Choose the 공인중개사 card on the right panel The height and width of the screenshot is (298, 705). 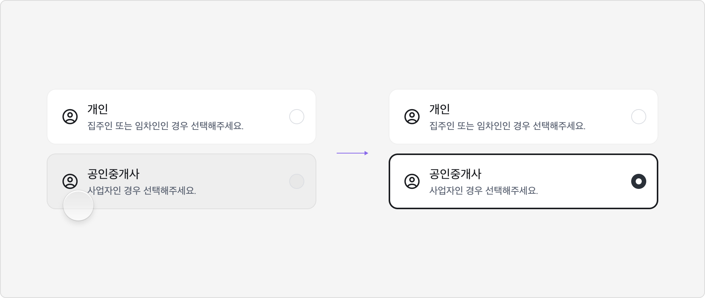tap(523, 181)
